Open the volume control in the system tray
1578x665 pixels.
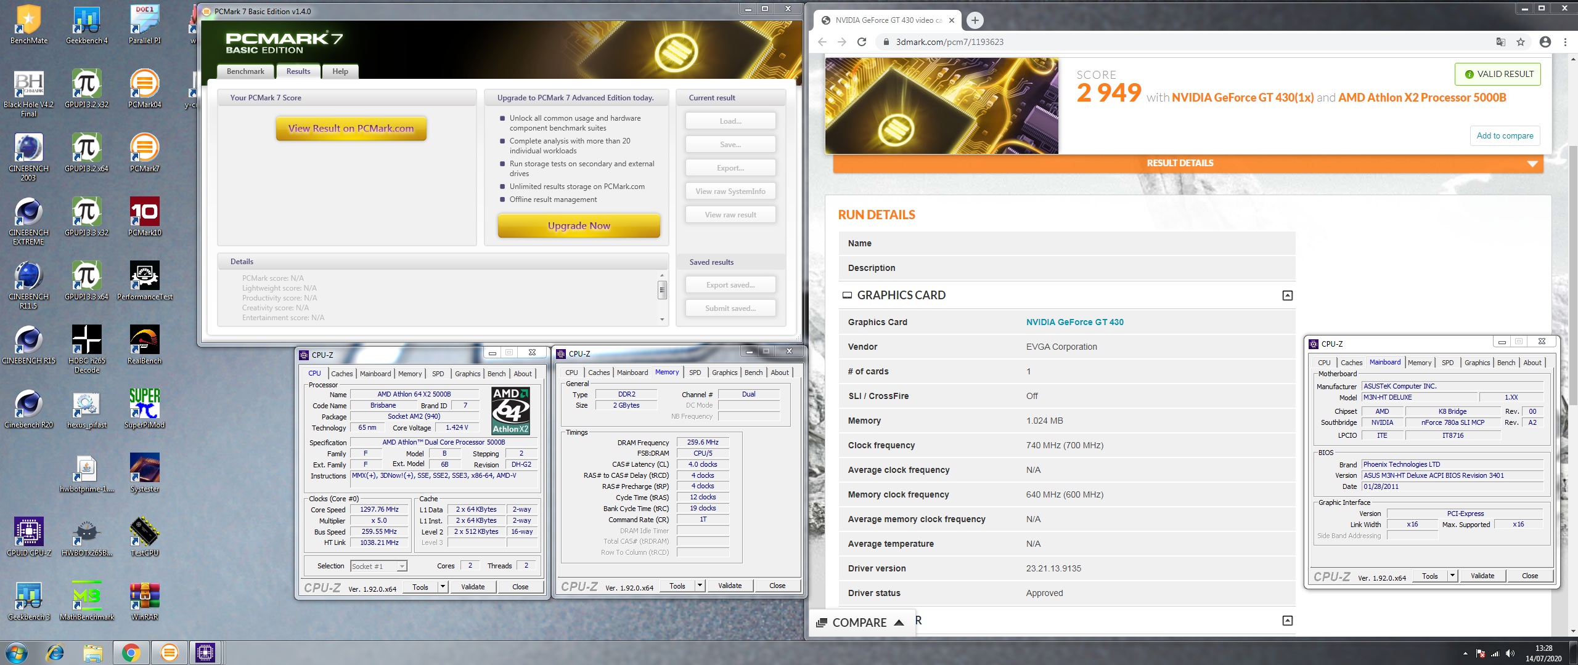[1510, 653]
